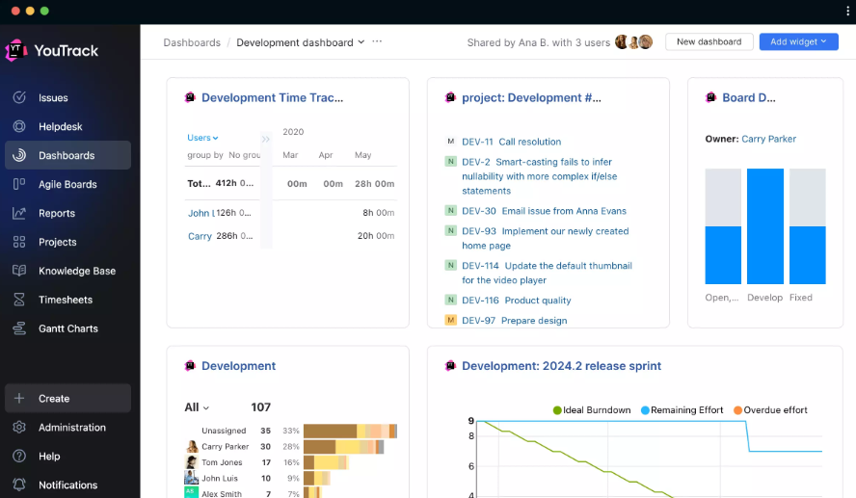
Task: Click Carry's row in time tracking
Action: click(x=290, y=236)
